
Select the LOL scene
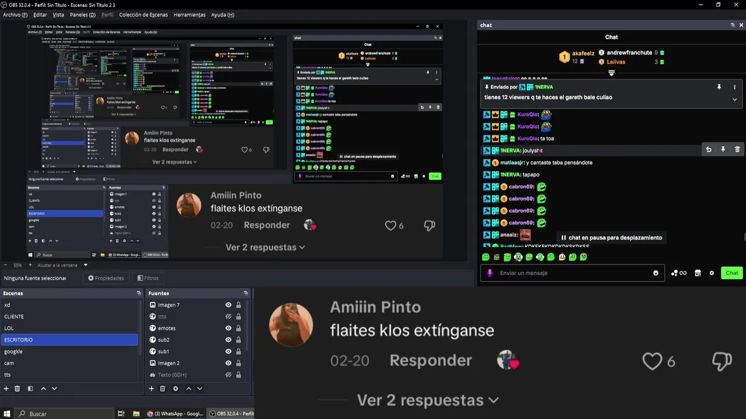tap(69, 328)
